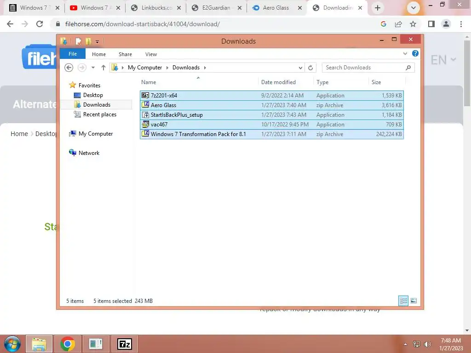Click Properties icon in quick access toolbar
Viewport: 471px width, 353px height.
(78, 41)
